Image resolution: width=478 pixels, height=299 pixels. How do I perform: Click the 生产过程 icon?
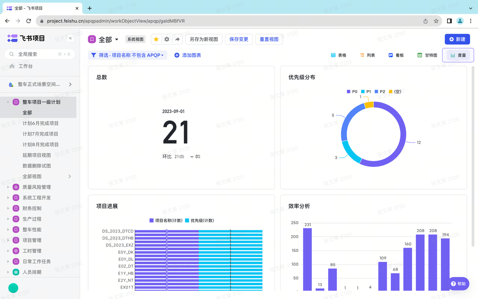point(16,219)
